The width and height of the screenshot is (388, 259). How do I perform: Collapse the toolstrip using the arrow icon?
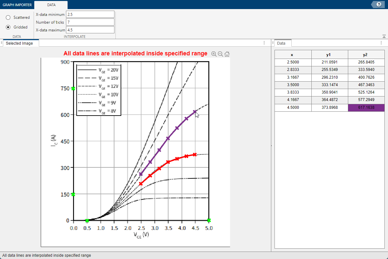click(384, 37)
